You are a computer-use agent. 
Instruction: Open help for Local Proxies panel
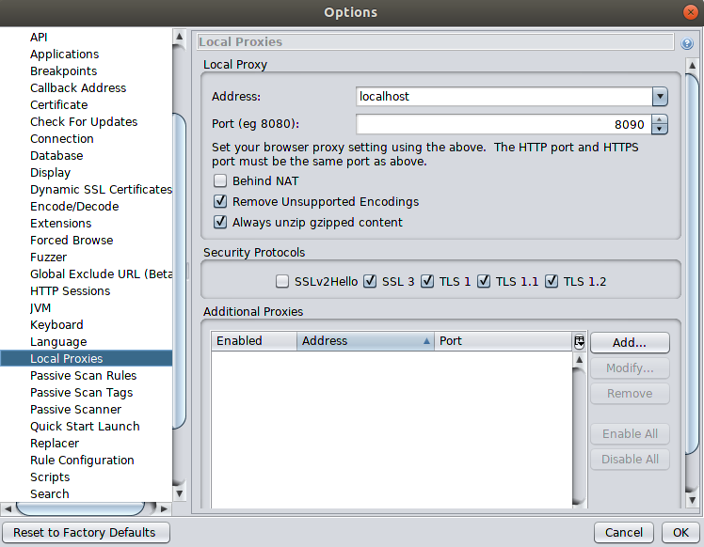[x=687, y=43]
